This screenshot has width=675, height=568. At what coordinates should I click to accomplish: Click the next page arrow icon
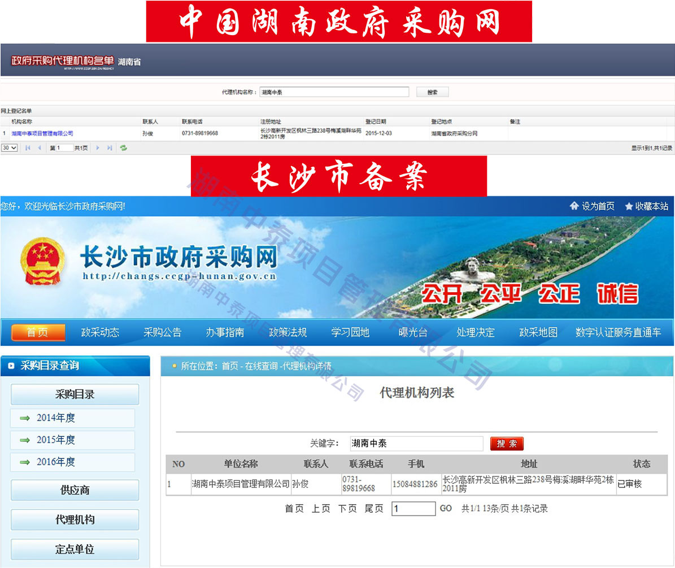[98, 148]
